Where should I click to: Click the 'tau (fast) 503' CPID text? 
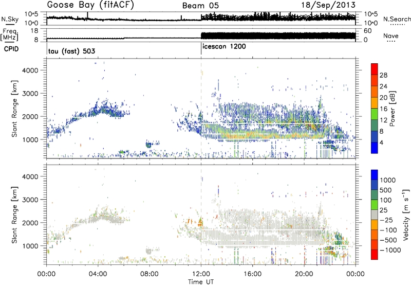(x=71, y=51)
